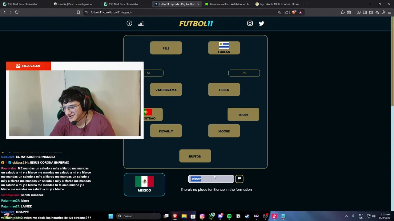This screenshot has width=394, height=221.
Task: Click the ESP US language indicator
Action: [x=361, y=216]
